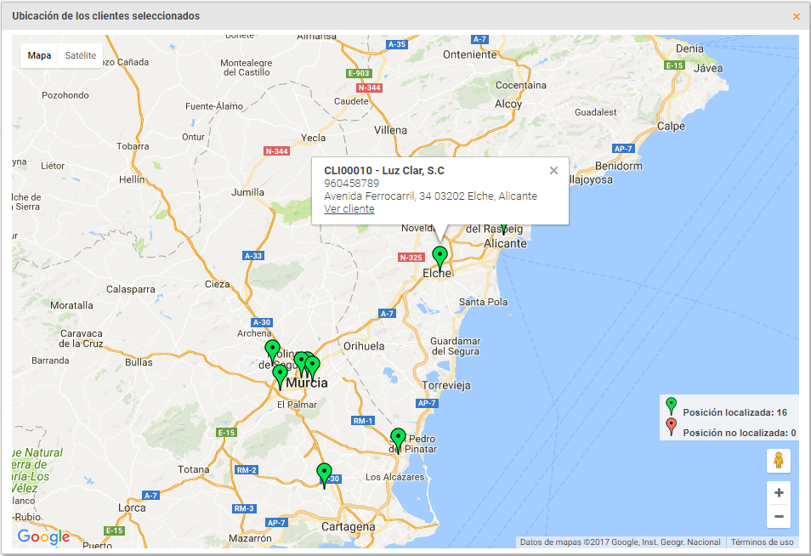Click the green 'Posición localizada' legend icon
This screenshot has width=811, height=556.
(671, 406)
